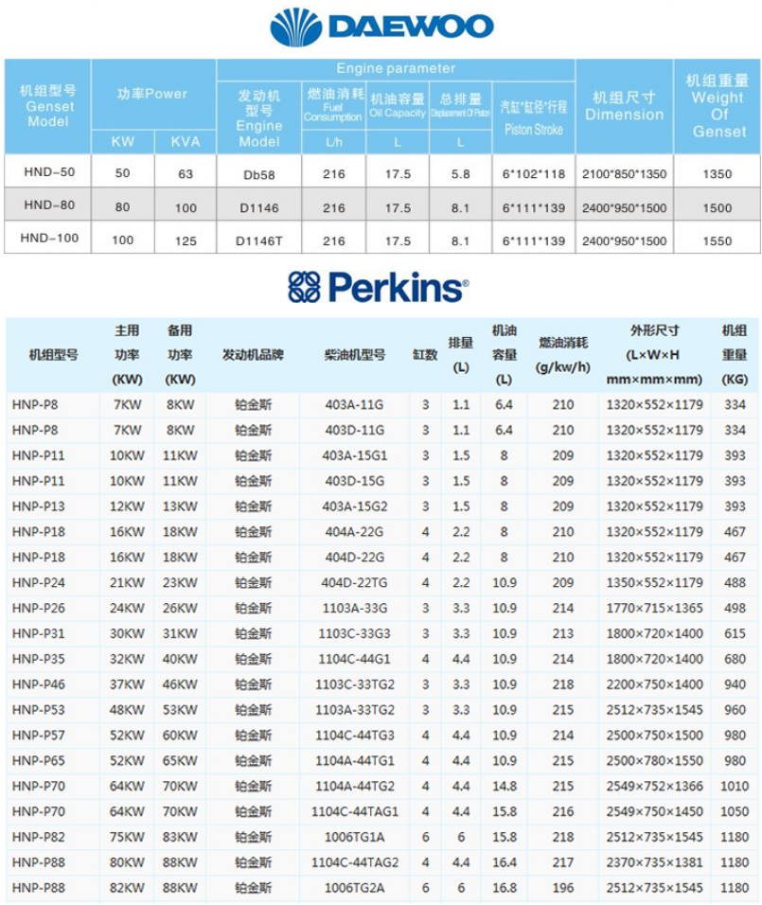Viewport: 762px width, 905px height.
Task: Click the HNP-P13 genset row label
Action: pos(39,506)
